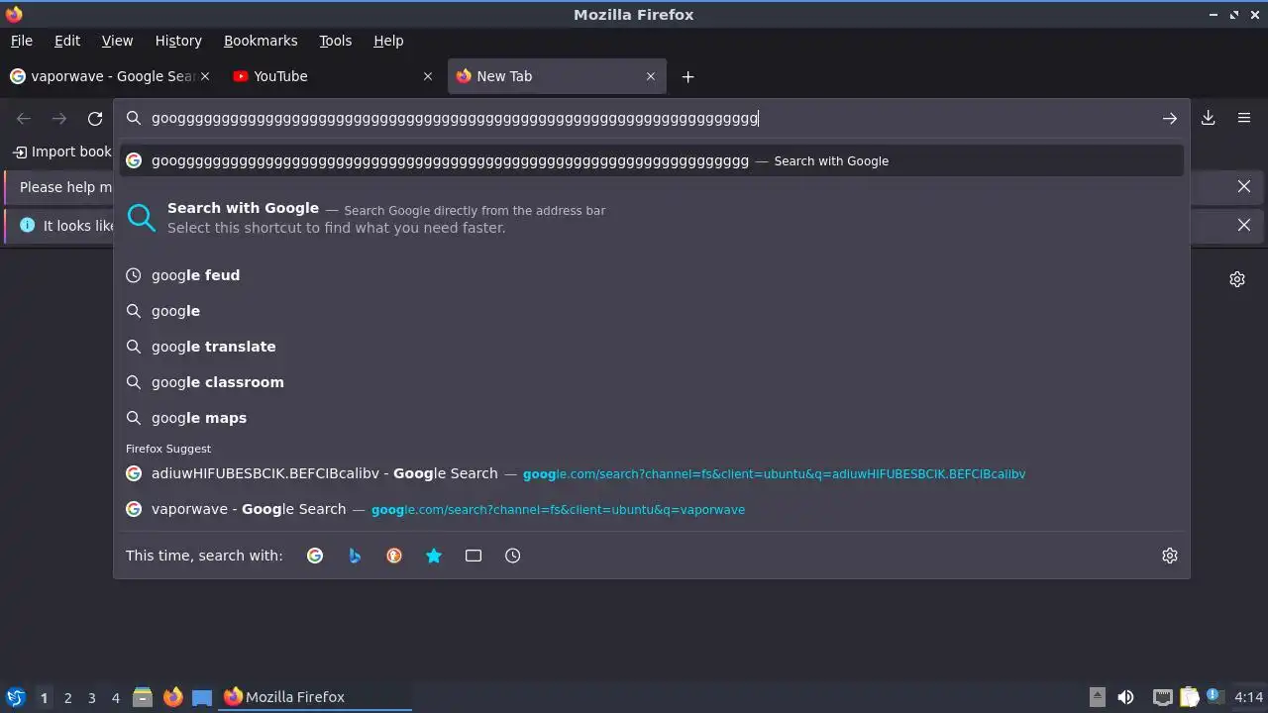Open the file manager taskbar icon
Viewport: 1268px width, 713px height.
pyautogui.click(x=143, y=697)
